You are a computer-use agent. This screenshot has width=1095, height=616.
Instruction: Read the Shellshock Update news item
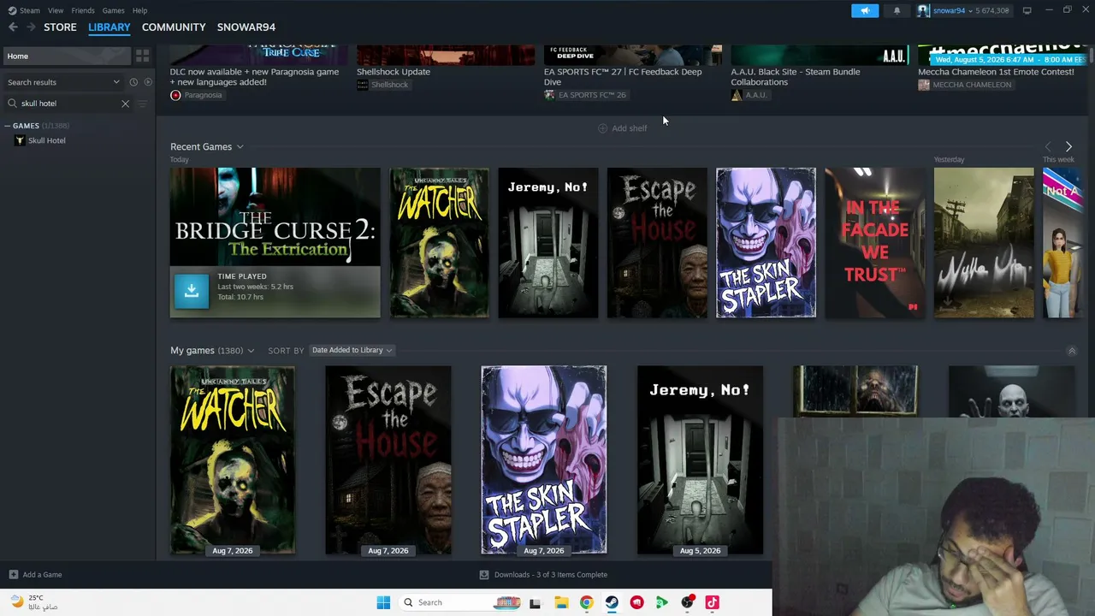click(x=394, y=72)
